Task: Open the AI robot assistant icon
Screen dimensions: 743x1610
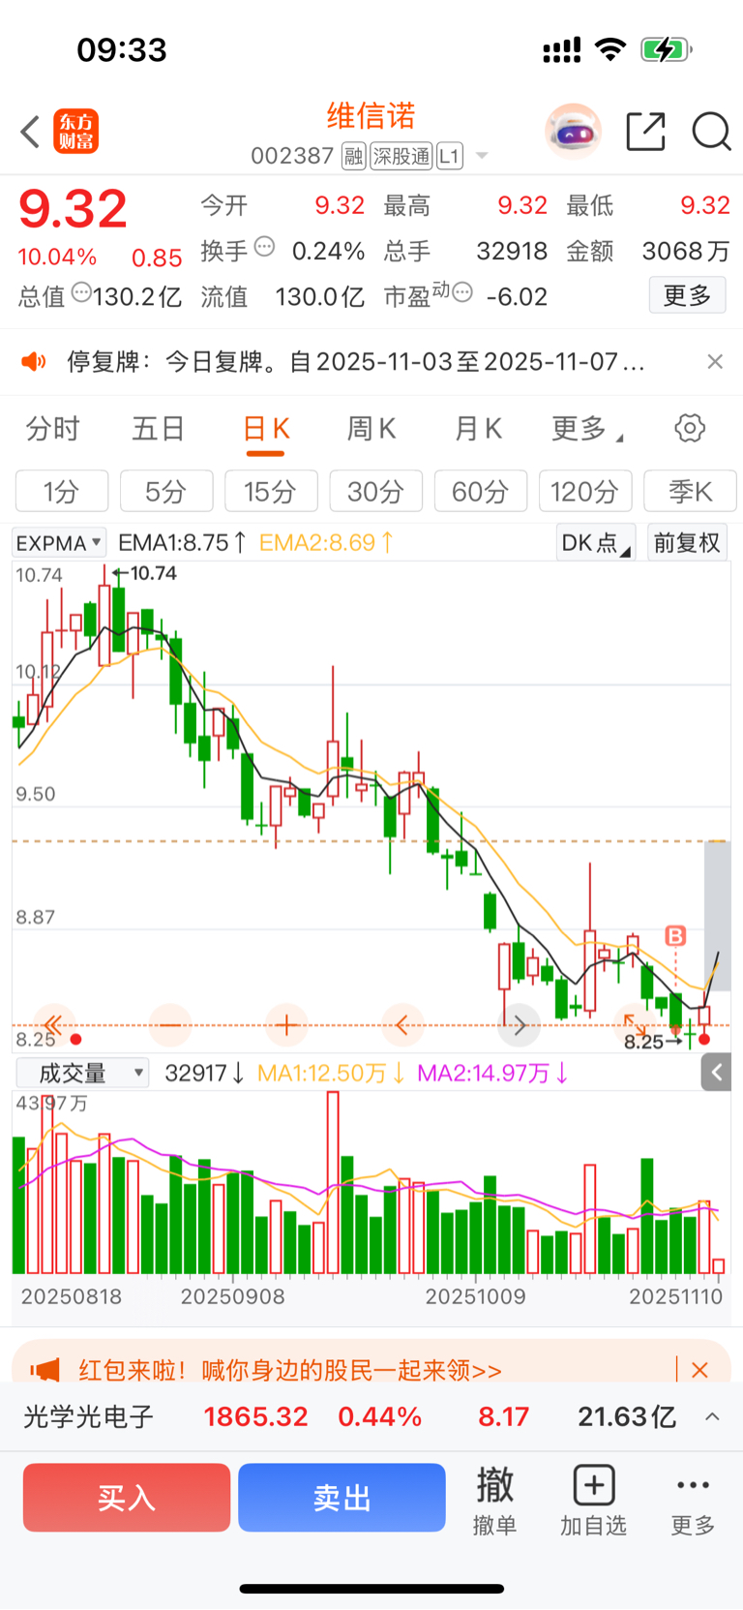Action: (573, 131)
